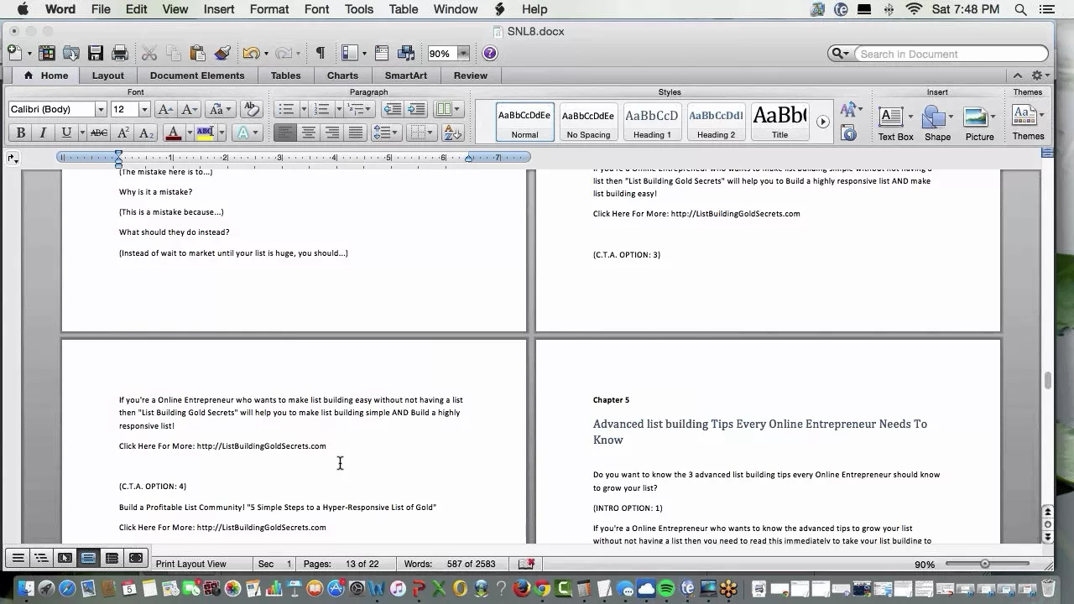Open the Format menu
Screen dimensions: 1074x604
269,9
